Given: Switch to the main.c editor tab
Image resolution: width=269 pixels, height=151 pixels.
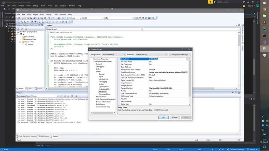Looking at the screenshot, I should [50, 25].
